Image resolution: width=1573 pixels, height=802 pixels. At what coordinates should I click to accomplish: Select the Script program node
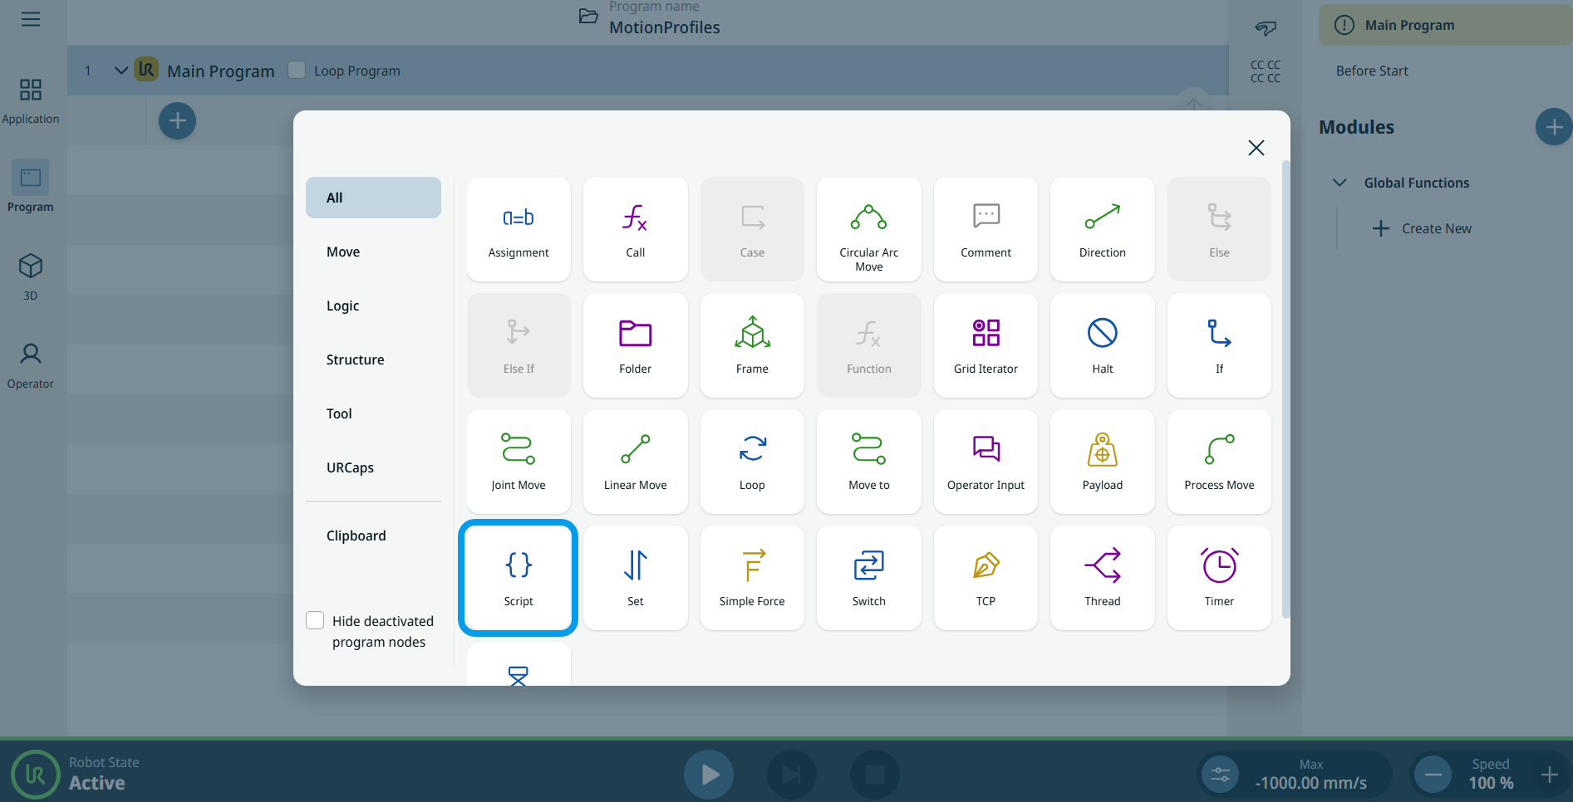tap(518, 577)
